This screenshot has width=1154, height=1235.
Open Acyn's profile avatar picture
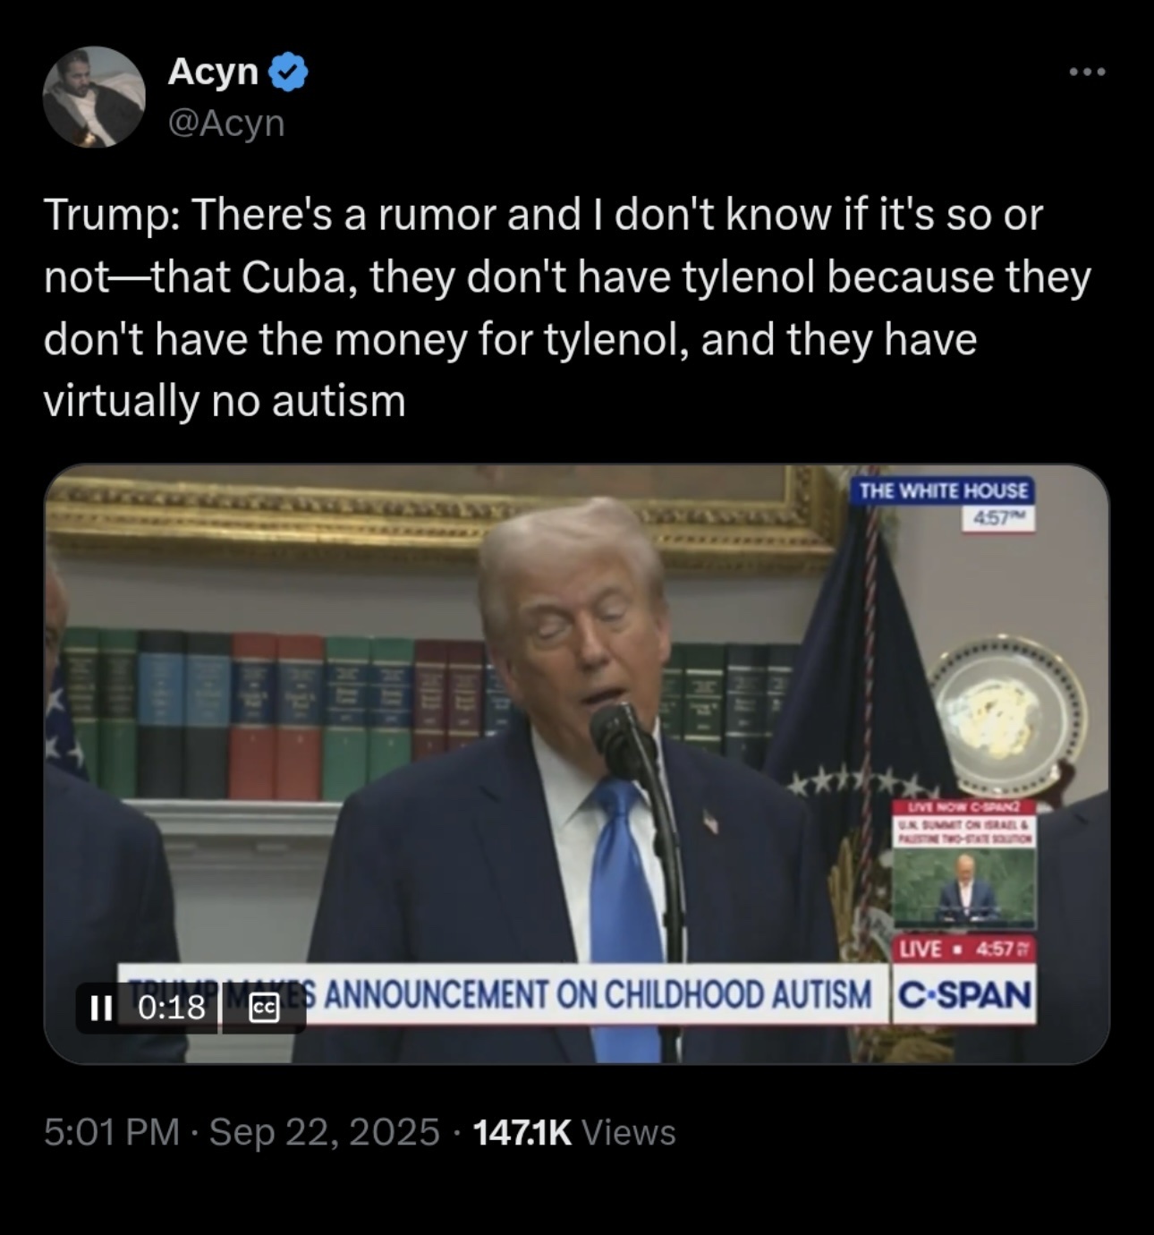(95, 97)
